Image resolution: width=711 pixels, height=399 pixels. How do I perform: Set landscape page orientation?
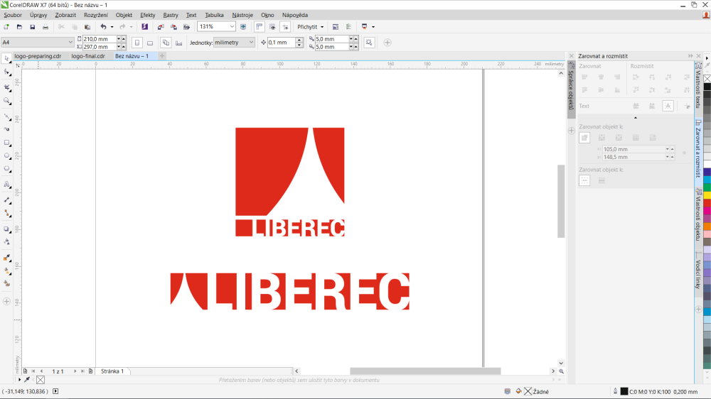(x=150, y=43)
